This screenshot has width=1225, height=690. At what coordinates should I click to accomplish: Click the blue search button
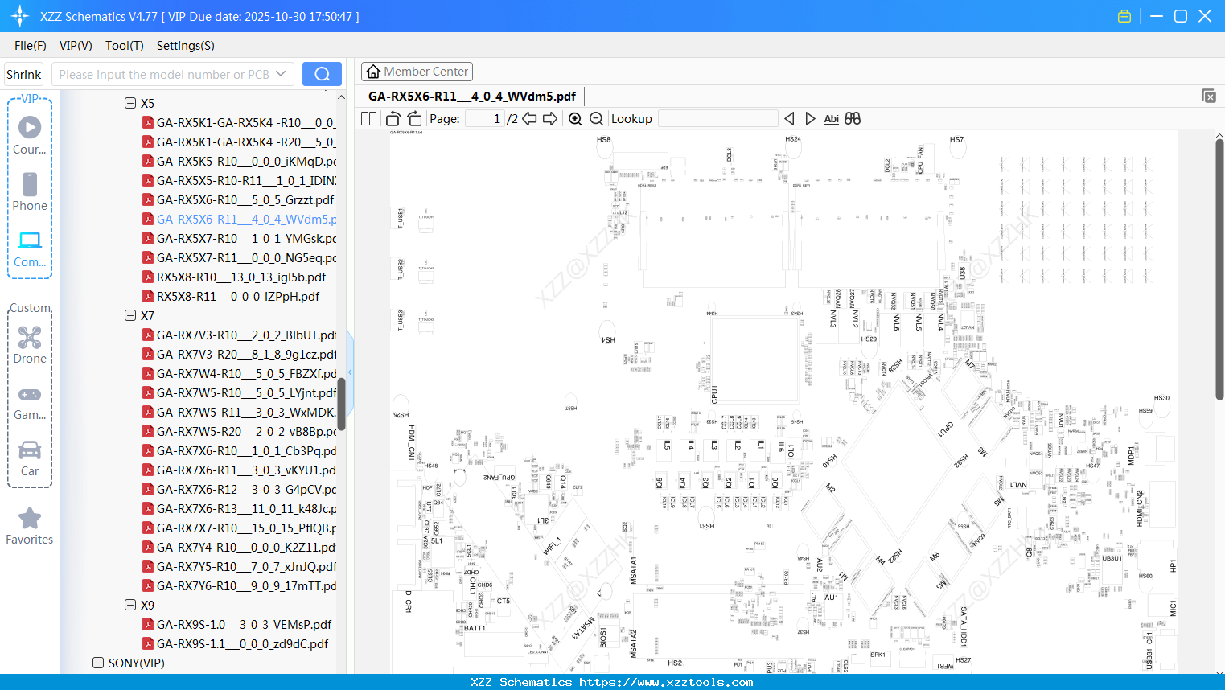322,74
